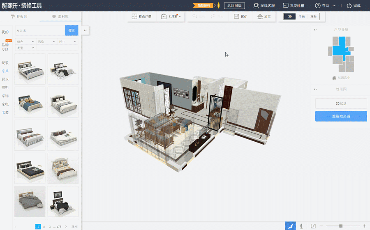
Task: Click the zoom slider handle
Action: point(340,226)
